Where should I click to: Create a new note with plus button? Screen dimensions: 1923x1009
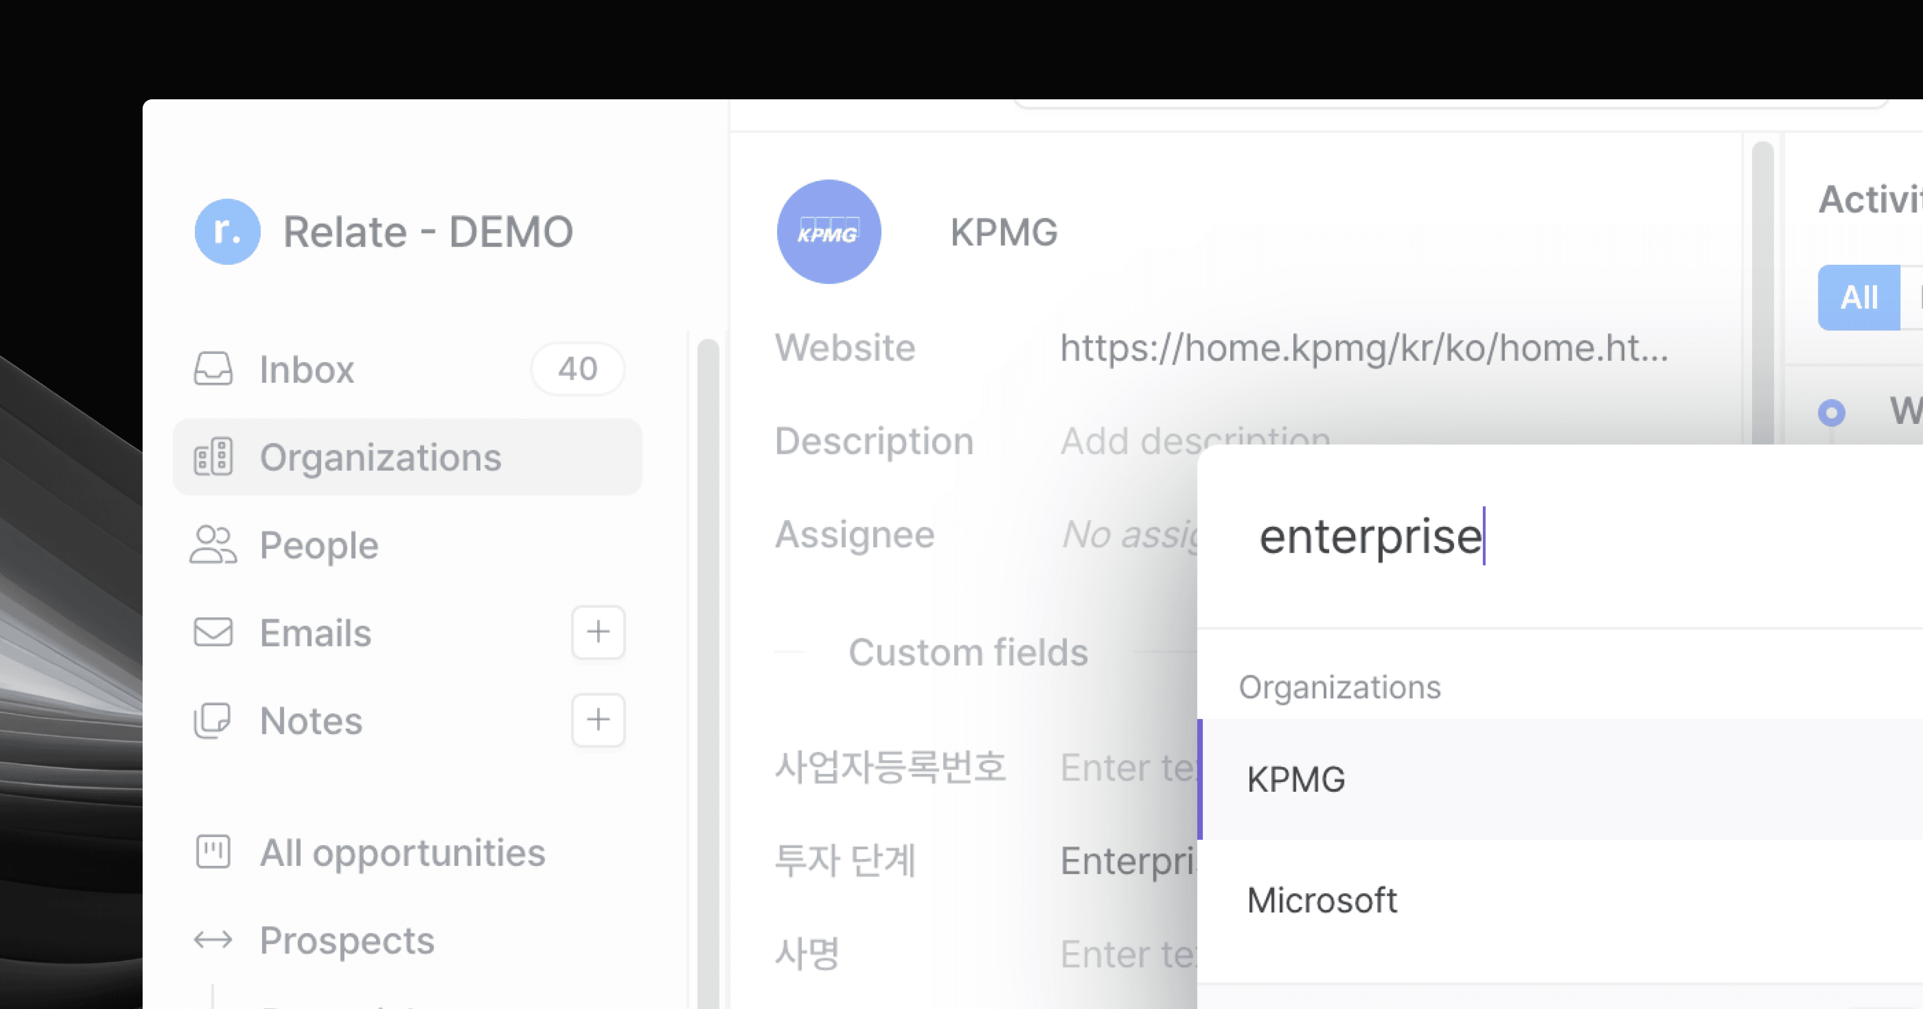(x=598, y=720)
